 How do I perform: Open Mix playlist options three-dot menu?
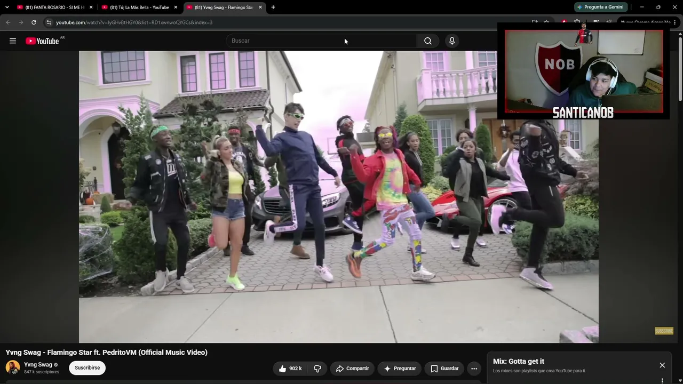point(662,381)
